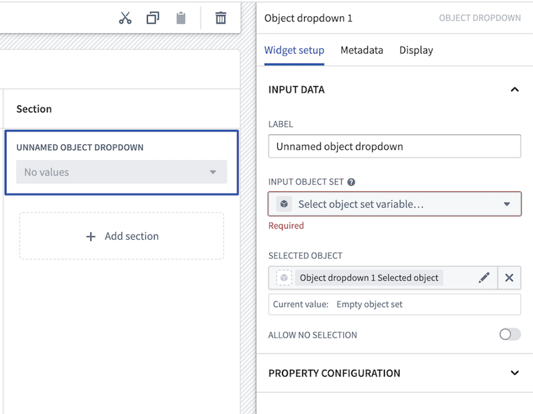The width and height of the screenshot is (533, 414).
Task: Click the OBJECT DROPDOWN type label
Action: [480, 18]
